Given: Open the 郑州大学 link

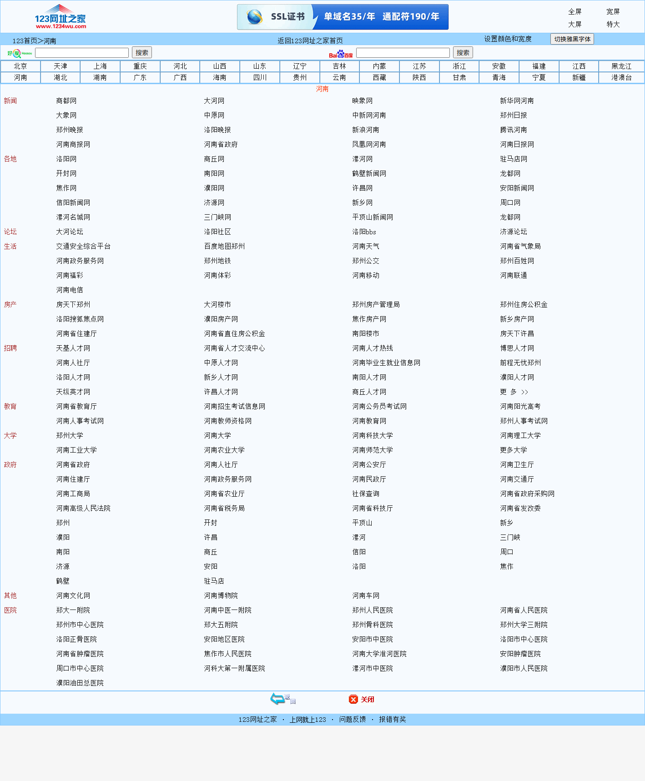Looking at the screenshot, I should point(70,435).
